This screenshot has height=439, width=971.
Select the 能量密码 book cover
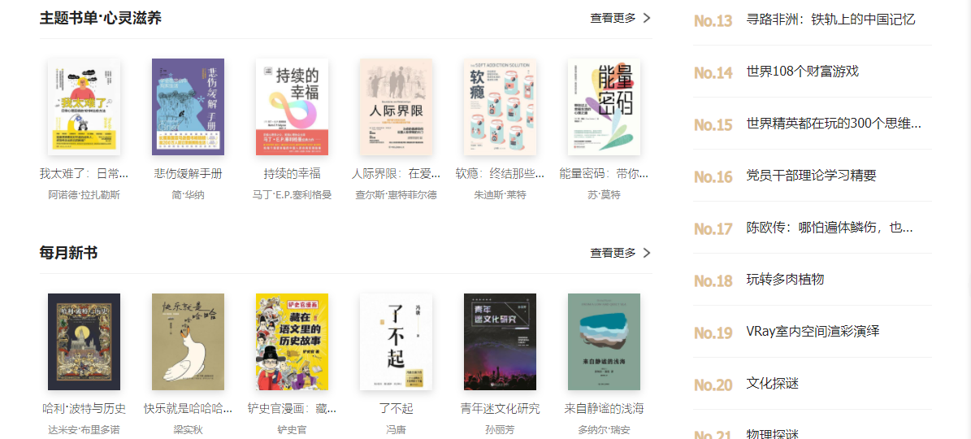[x=605, y=107]
